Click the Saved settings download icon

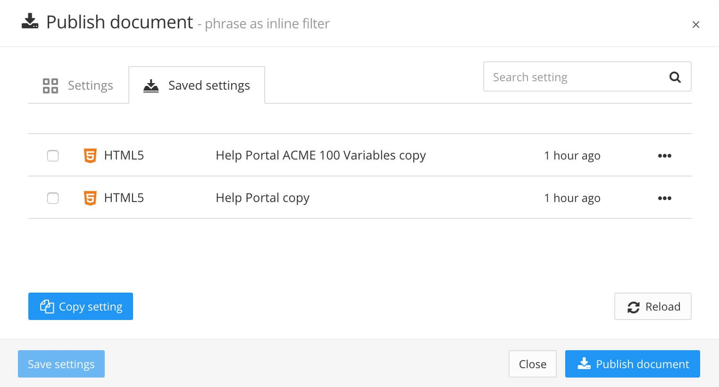pyautogui.click(x=150, y=85)
